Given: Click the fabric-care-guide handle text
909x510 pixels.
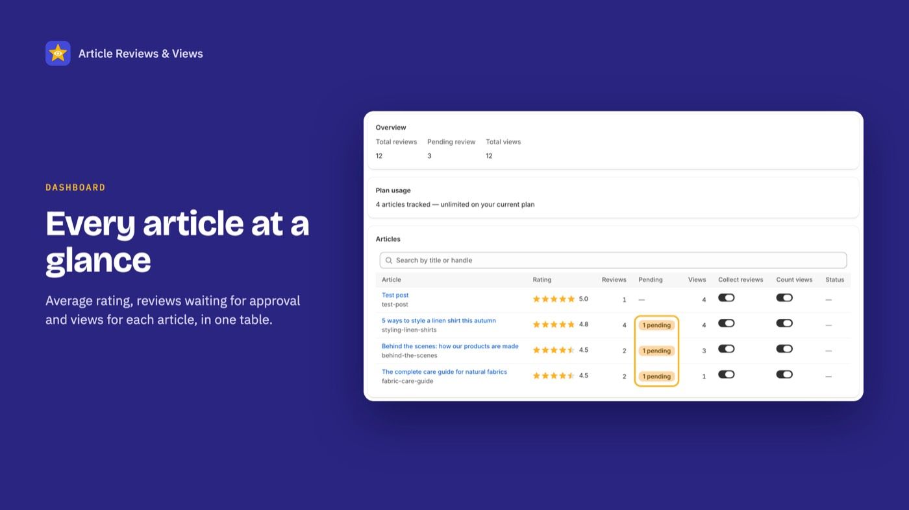Looking at the screenshot, I should coord(407,381).
